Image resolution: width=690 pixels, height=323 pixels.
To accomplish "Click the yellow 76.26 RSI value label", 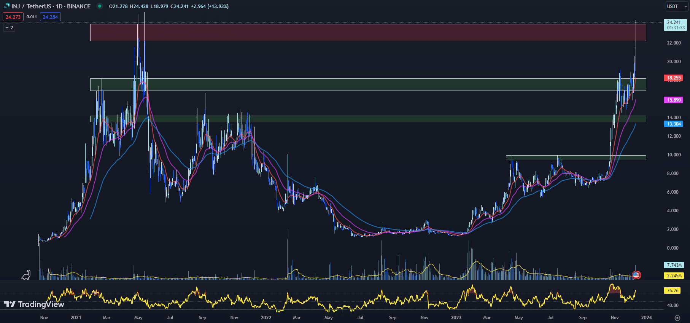I will tap(673, 290).
